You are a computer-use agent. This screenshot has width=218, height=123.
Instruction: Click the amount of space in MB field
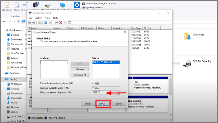[x=104, y=92]
